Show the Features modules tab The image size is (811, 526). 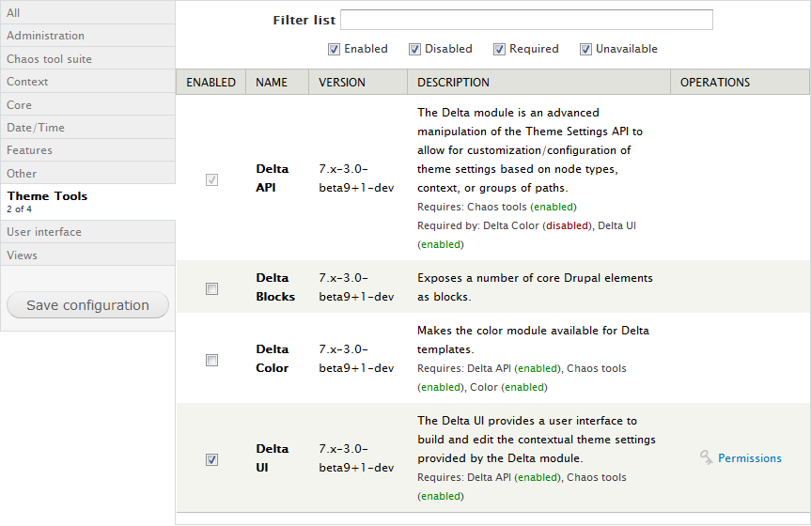pos(87,150)
